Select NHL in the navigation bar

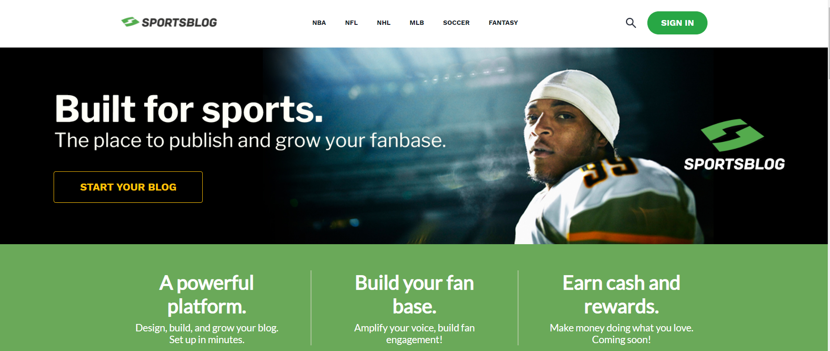(x=384, y=23)
